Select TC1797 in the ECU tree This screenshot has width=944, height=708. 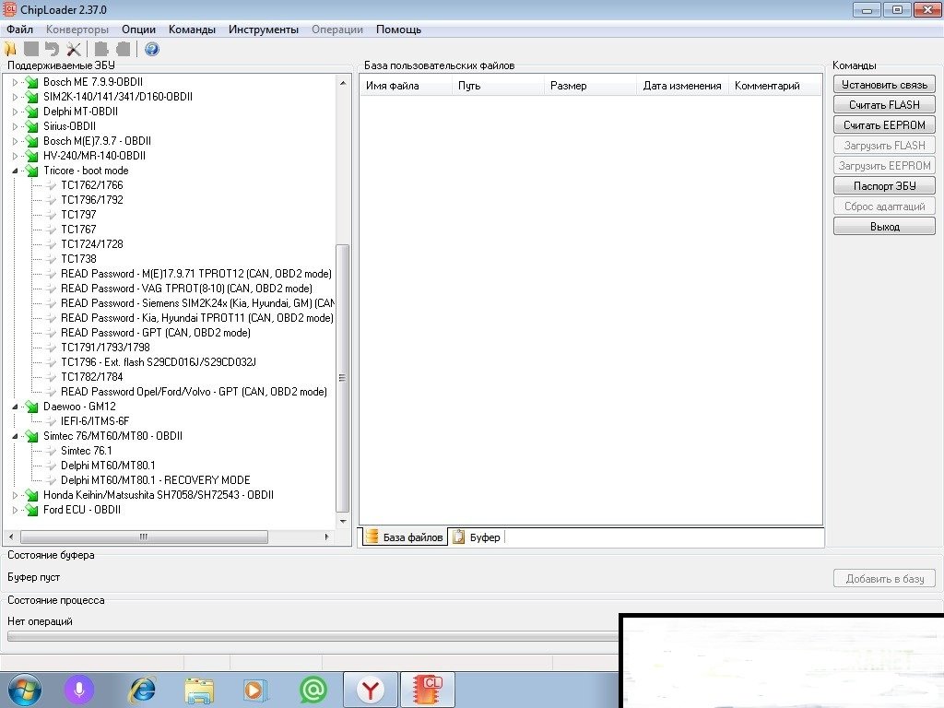coord(78,215)
